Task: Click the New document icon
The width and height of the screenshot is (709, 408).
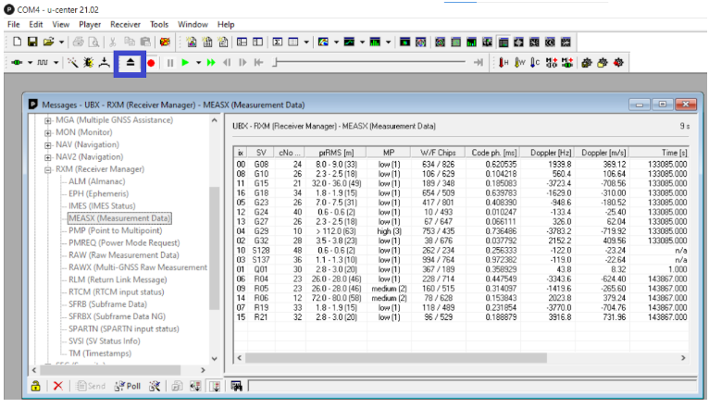Action: click(18, 42)
